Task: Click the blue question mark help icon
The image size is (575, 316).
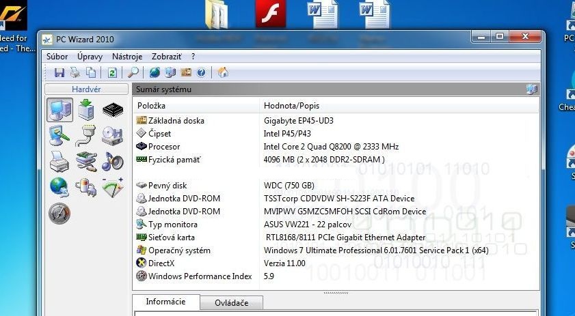Action: coord(201,72)
